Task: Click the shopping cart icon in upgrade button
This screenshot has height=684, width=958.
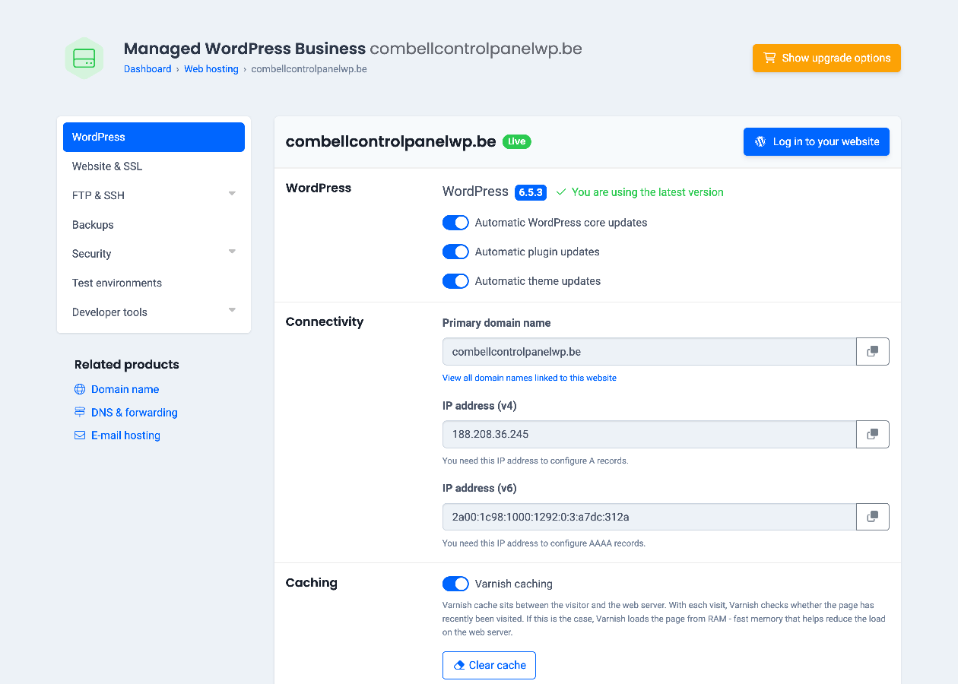Action: 769,58
